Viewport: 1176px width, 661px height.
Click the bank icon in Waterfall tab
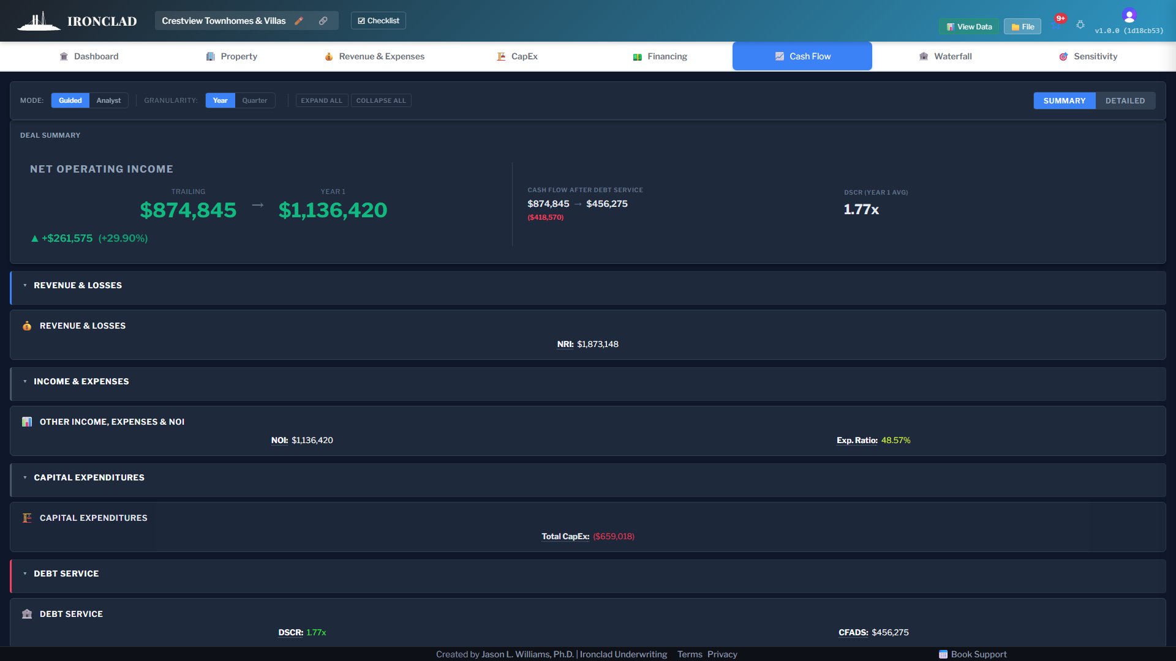924,56
